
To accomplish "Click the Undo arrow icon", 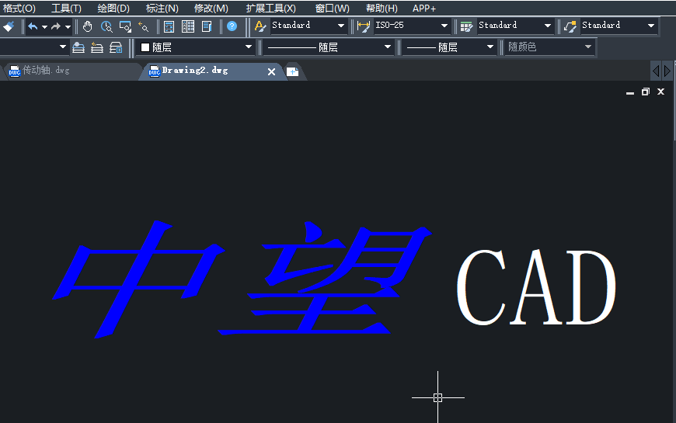I will coord(33,26).
